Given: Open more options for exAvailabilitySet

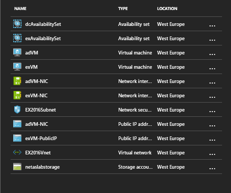Looking at the screenshot, I should coord(212,40).
